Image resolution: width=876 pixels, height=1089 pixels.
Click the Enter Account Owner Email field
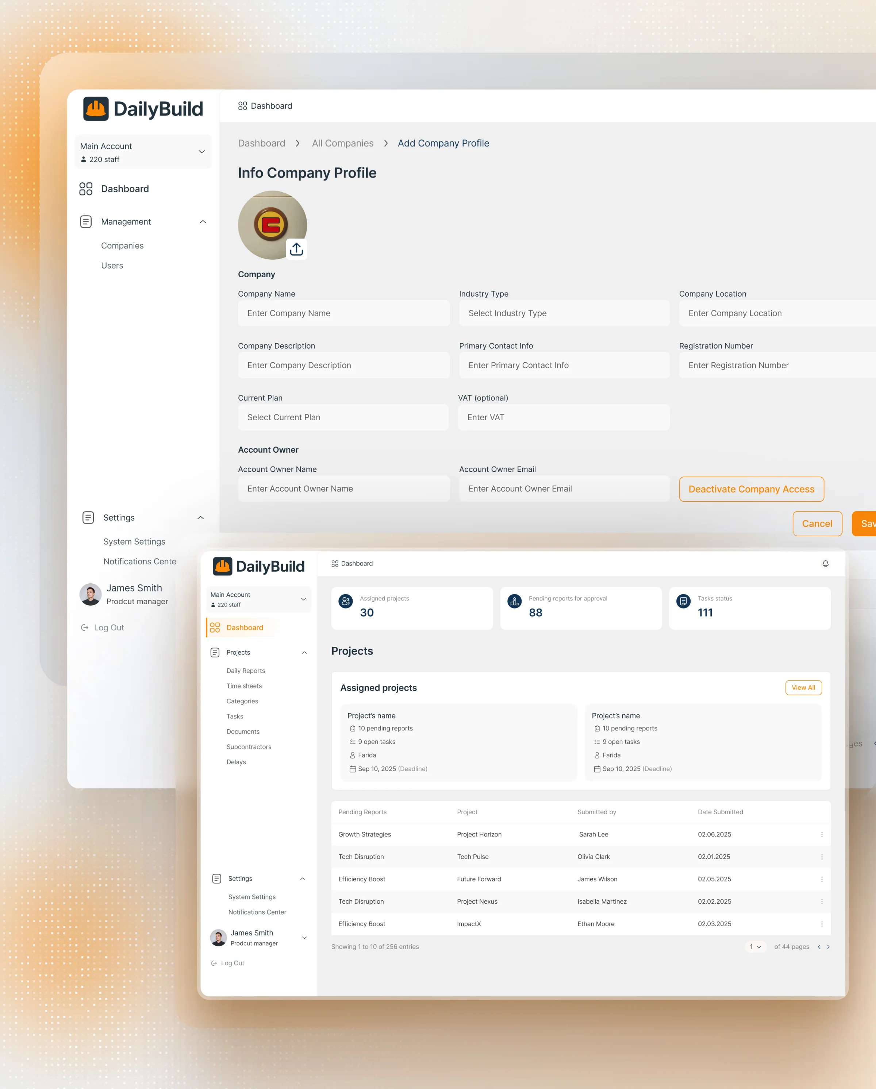(564, 488)
